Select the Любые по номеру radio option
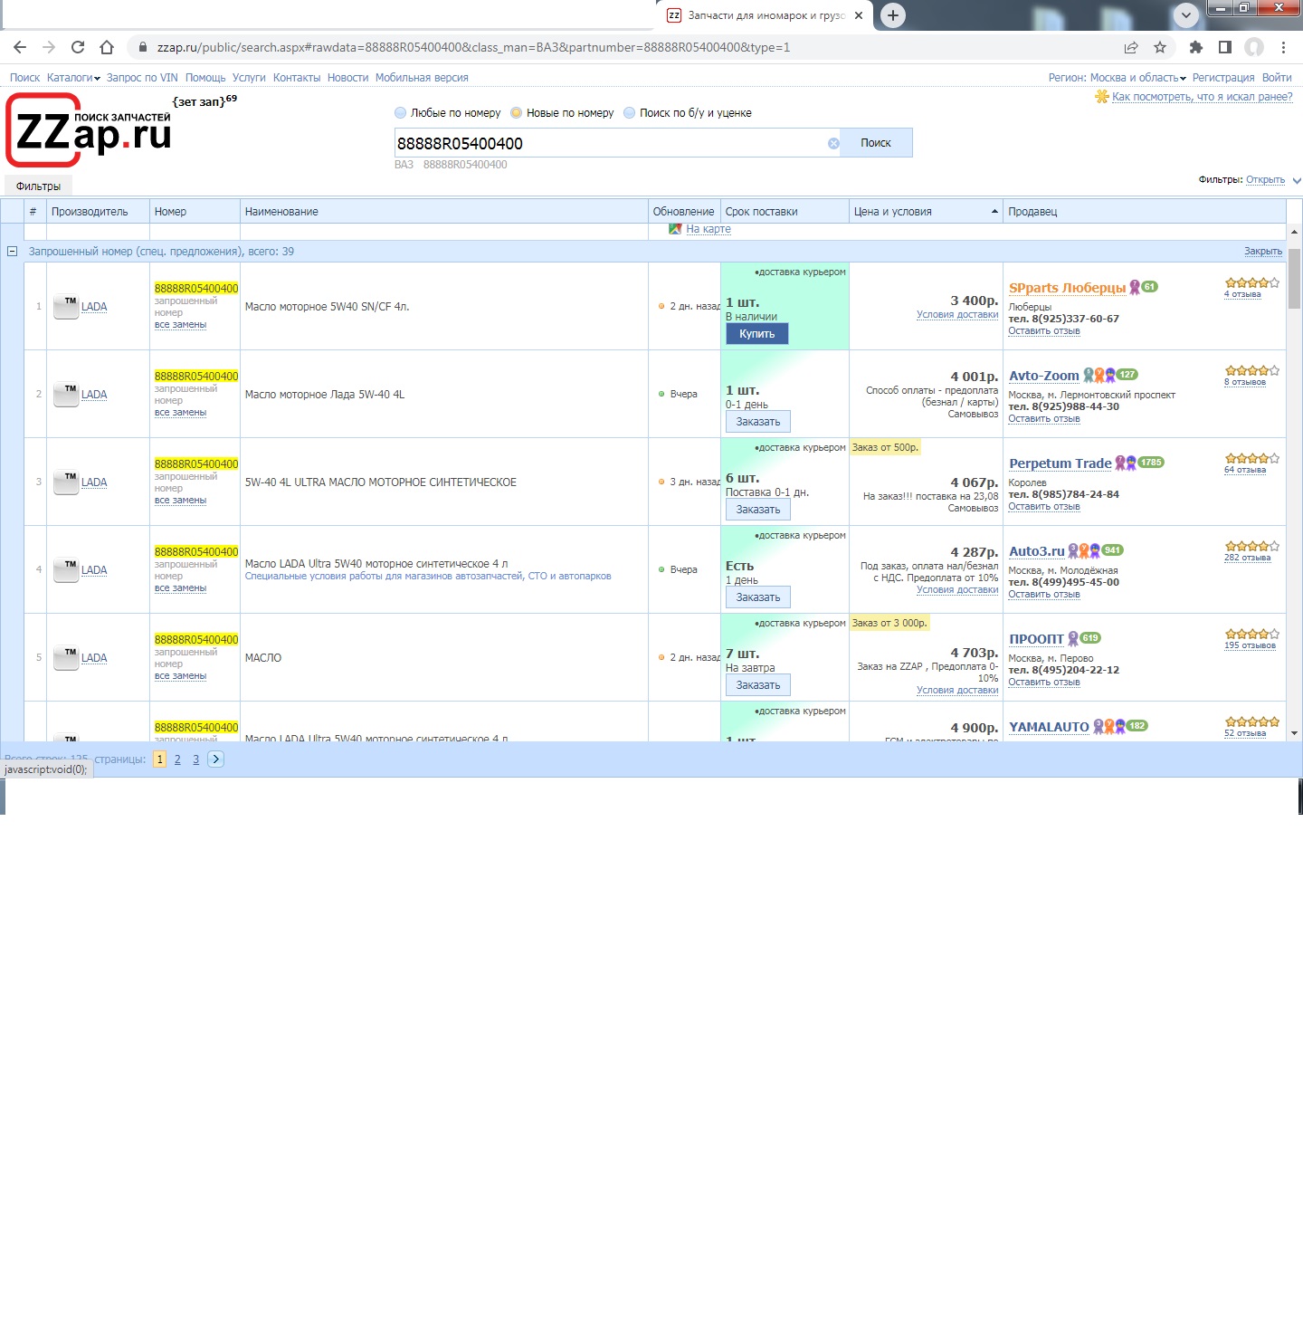This screenshot has width=1303, height=1318. 400,113
